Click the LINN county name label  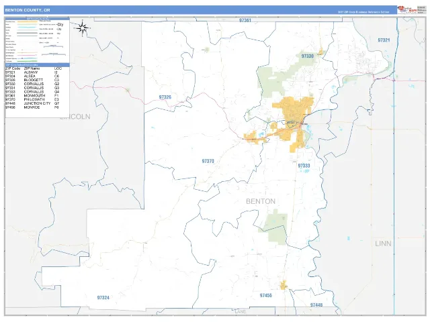(x=383, y=244)
